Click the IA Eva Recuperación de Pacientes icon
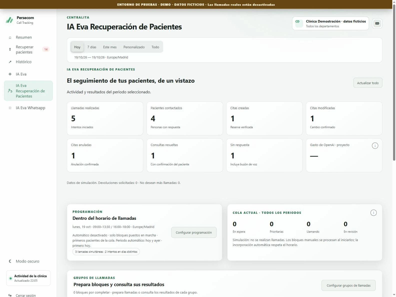This screenshot has width=396, height=297. (10, 91)
